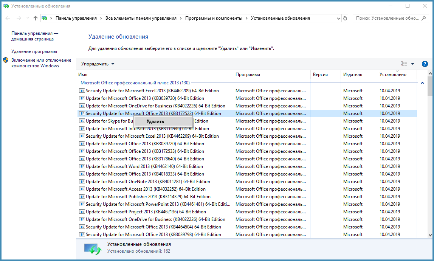The width and height of the screenshot is (434, 261).
Task: Open Удаление программы link
Action: [x=34, y=51]
